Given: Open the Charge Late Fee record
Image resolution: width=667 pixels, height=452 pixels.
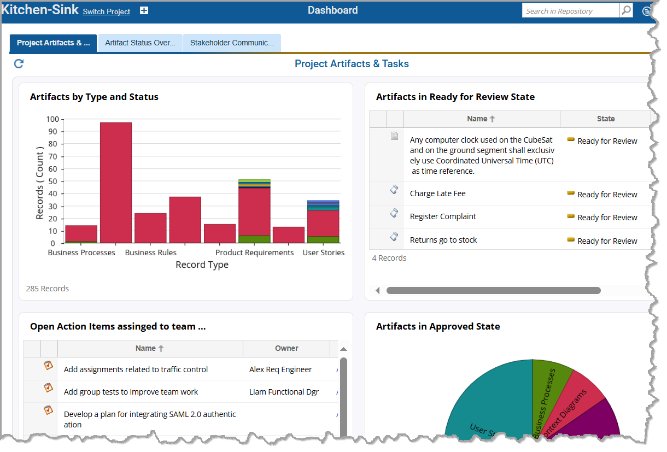Looking at the screenshot, I should 437,193.
